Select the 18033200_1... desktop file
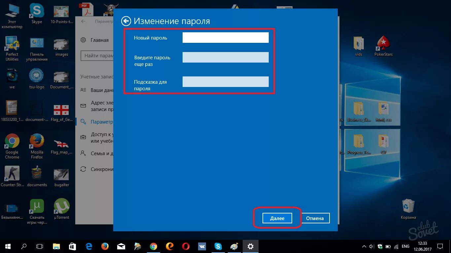The image size is (451, 253). tap(12, 111)
